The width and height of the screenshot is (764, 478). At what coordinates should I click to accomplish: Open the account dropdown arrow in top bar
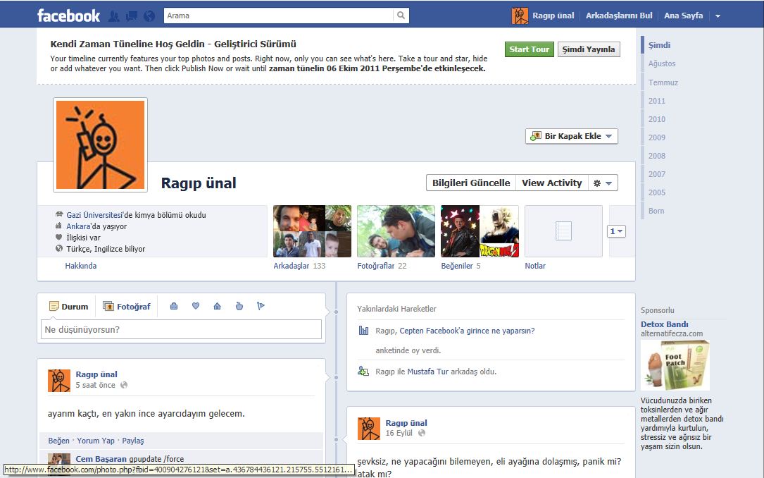(718, 16)
